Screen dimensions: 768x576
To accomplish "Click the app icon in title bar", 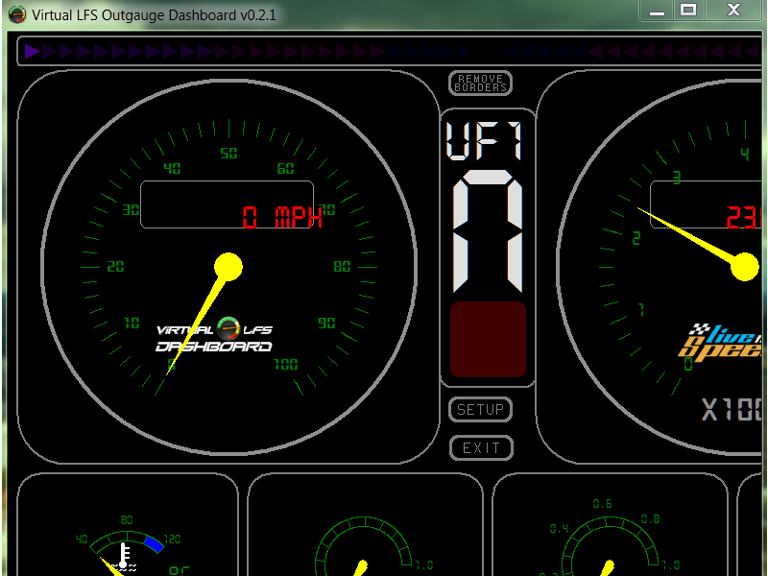I will (x=17, y=14).
